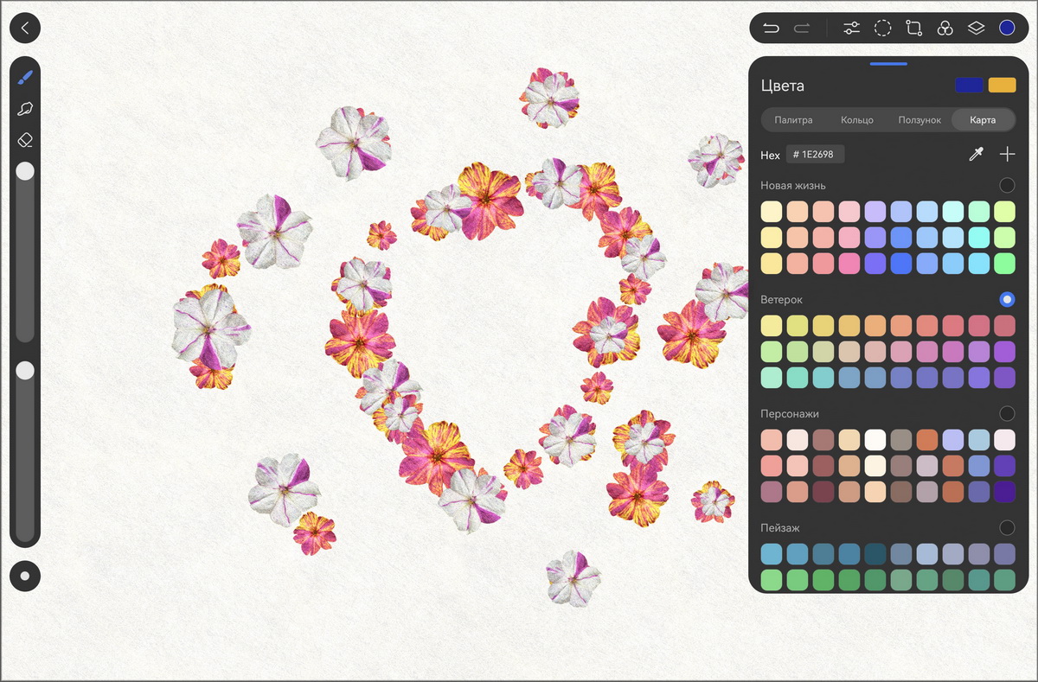Switch to the Палитра tab

(x=793, y=119)
